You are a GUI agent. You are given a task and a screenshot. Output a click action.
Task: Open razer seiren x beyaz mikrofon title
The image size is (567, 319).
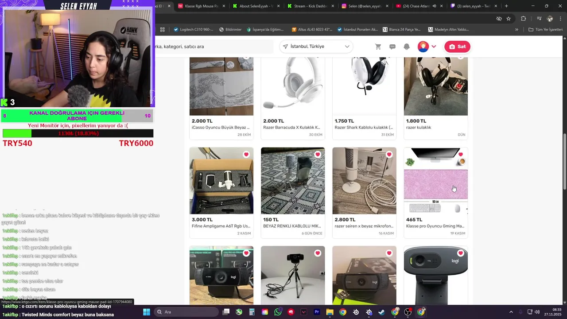(364, 226)
